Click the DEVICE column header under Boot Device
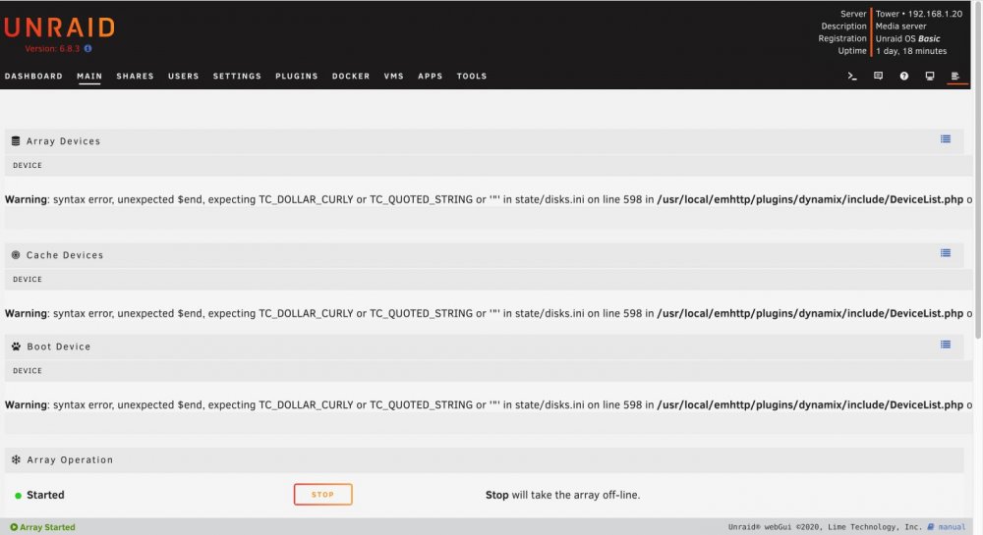983x535 pixels. [28, 370]
